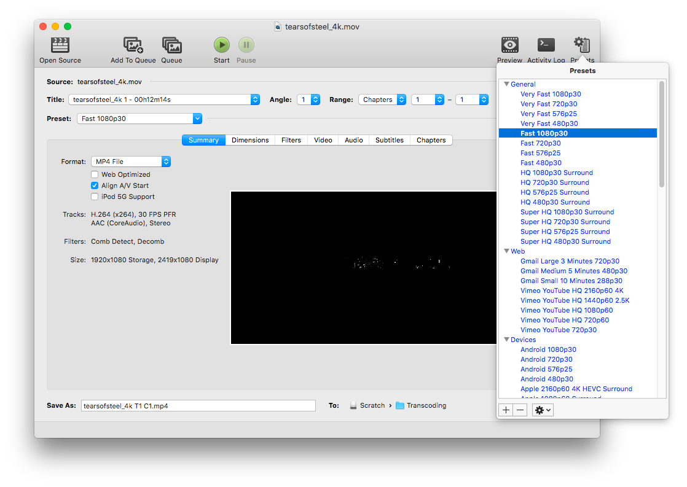This screenshot has width=687, height=487.
Task: Select the Very Fast 1080p30 preset
Action: (551, 94)
